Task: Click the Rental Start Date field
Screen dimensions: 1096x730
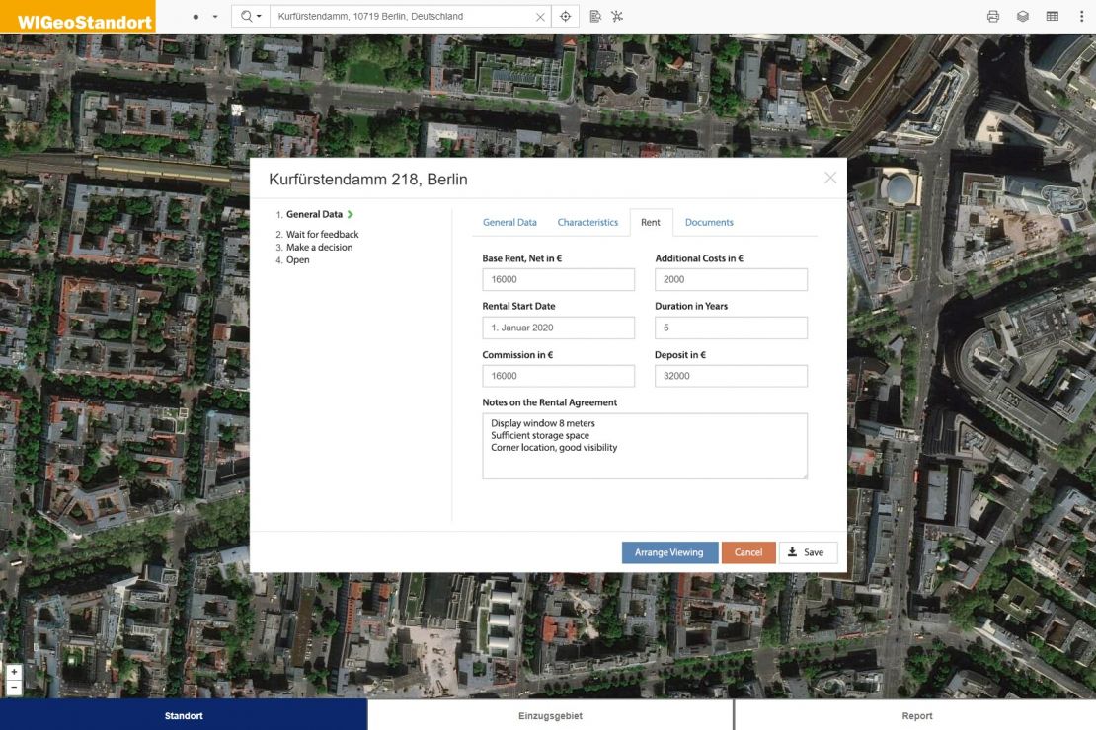Action: click(559, 328)
